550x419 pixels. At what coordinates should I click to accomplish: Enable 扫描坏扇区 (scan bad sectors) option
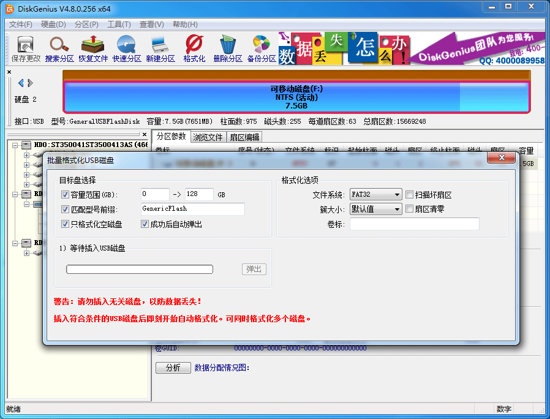pos(408,194)
